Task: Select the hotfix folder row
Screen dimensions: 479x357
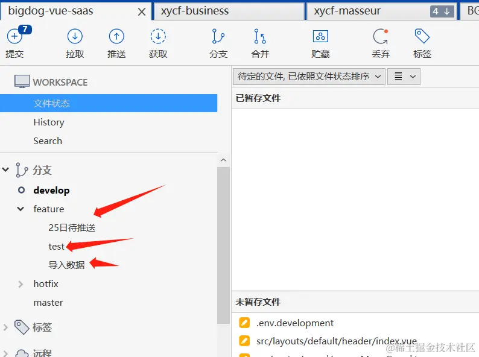Action: tap(45, 283)
